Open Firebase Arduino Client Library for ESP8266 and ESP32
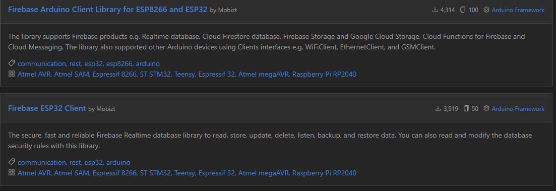 (107, 10)
